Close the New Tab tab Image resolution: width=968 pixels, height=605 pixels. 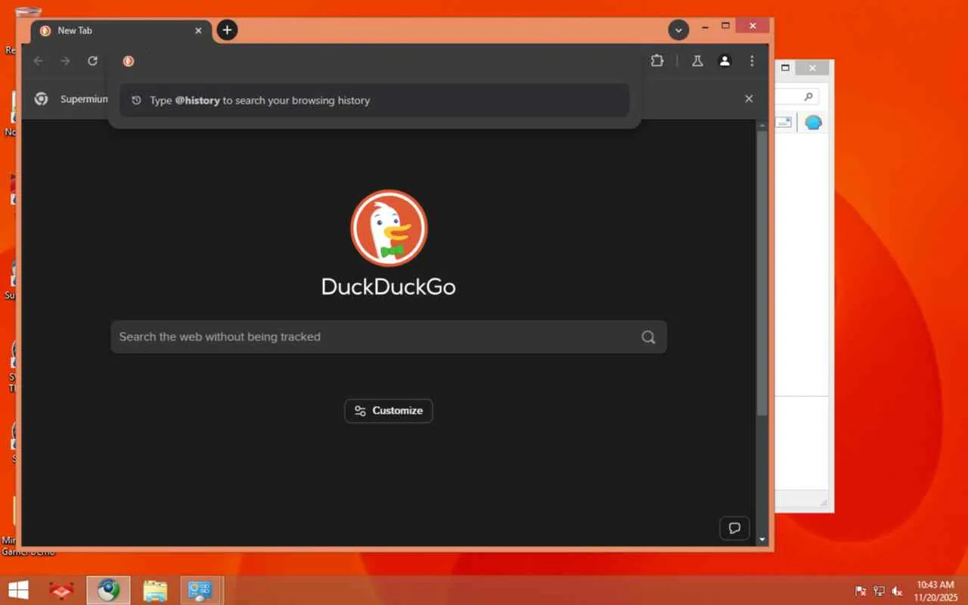click(199, 31)
